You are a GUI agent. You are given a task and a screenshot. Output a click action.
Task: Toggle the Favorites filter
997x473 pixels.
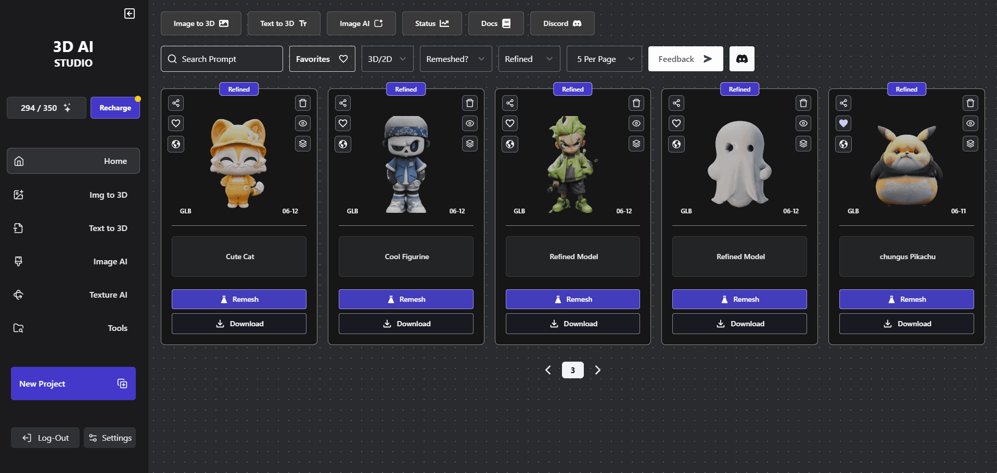(x=322, y=59)
